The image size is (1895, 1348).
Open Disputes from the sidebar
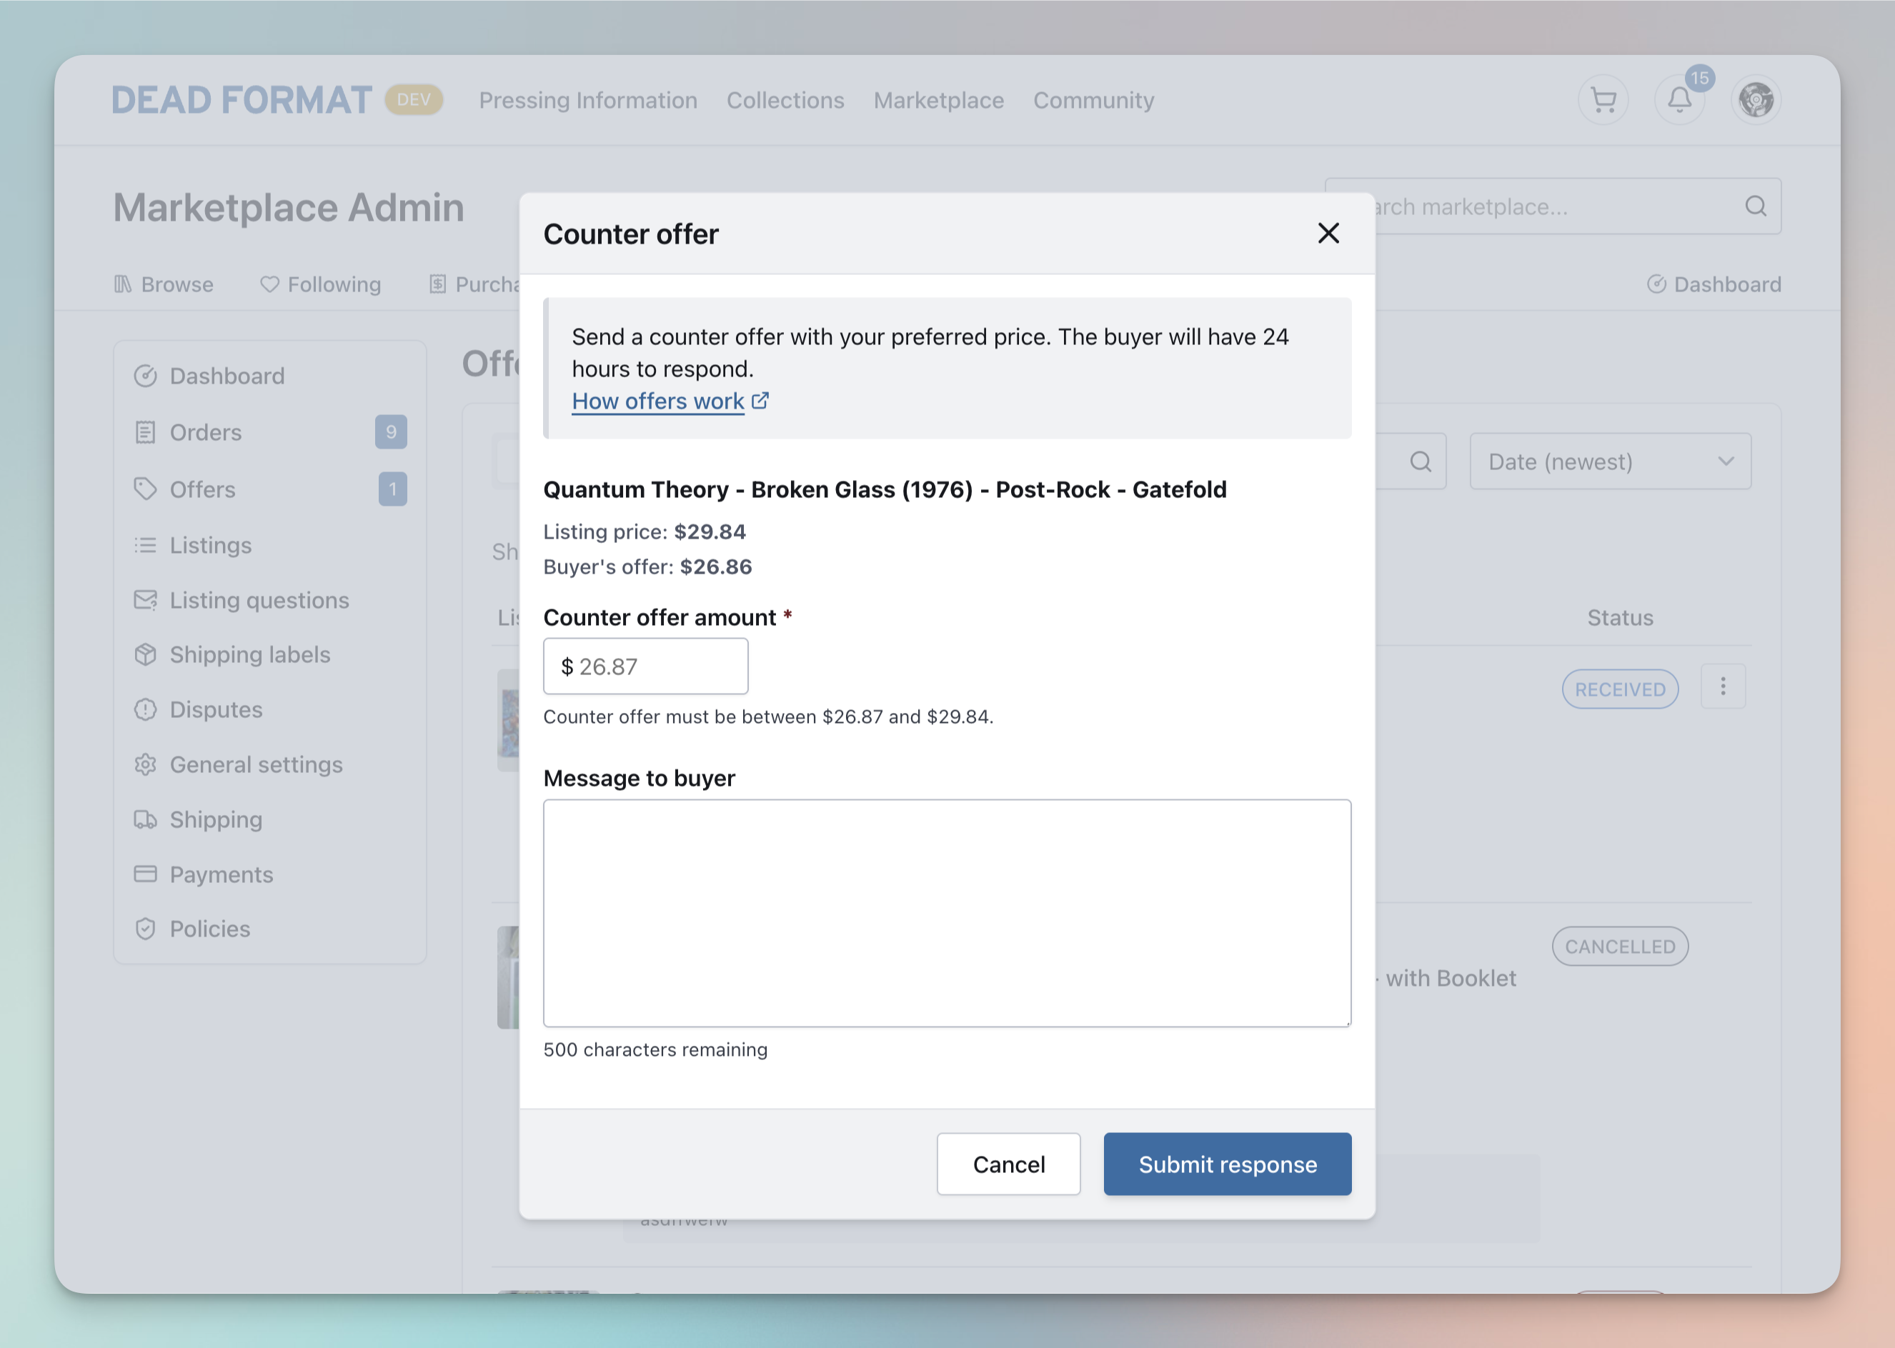point(216,709)
